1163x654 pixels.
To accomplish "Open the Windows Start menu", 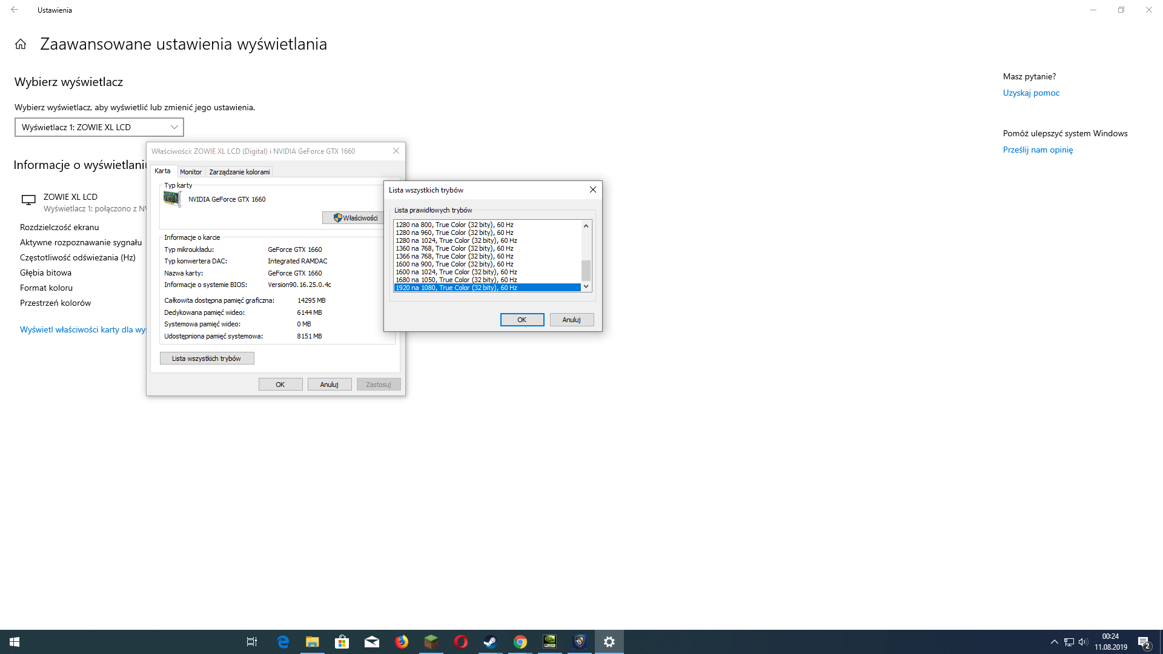I will click(15, 642).
